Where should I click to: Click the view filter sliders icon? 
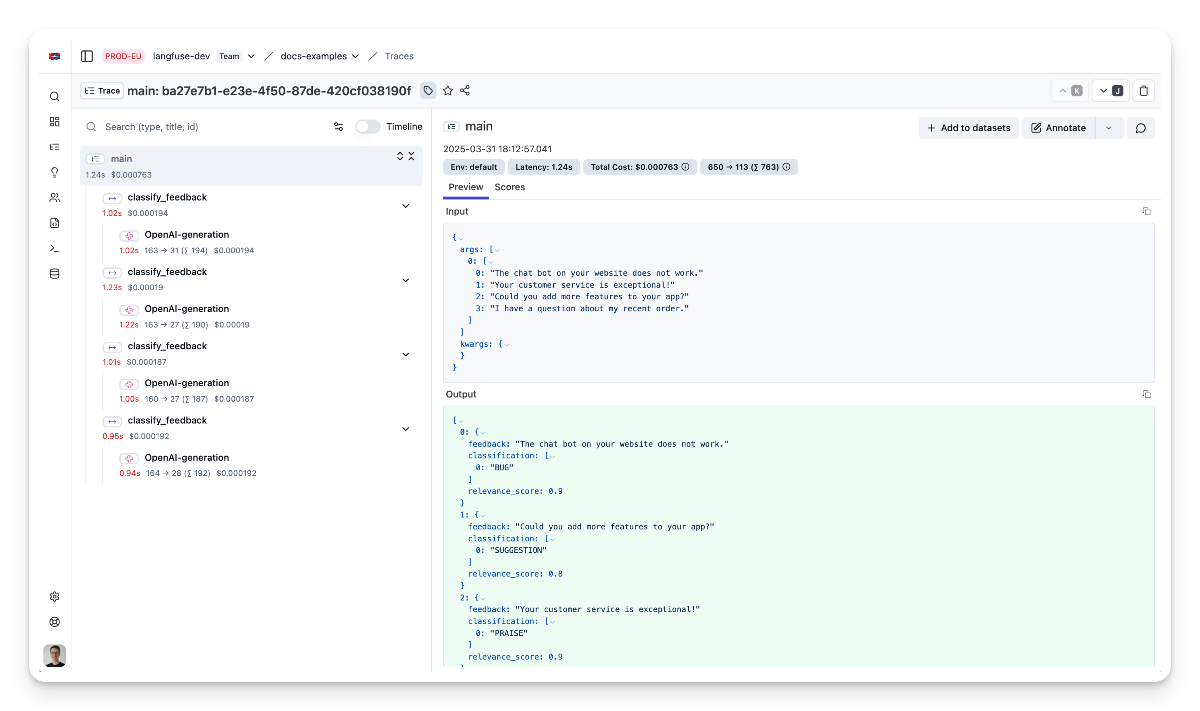pos(338,127)
